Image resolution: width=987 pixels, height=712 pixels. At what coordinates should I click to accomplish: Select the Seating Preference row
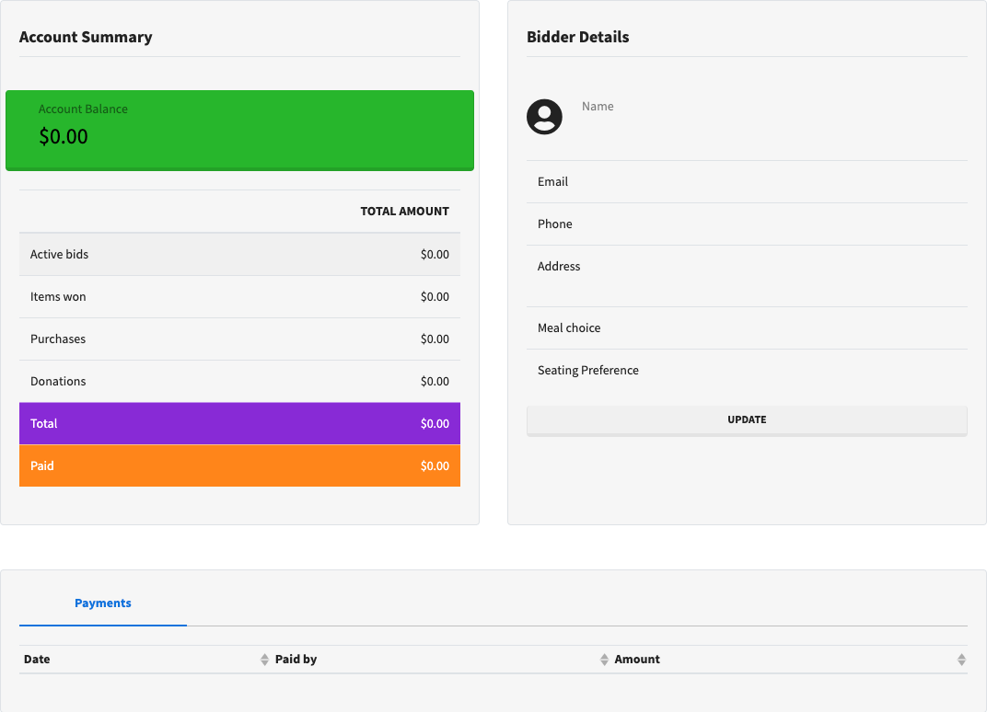pyautogui.click(x=747, y=371)
